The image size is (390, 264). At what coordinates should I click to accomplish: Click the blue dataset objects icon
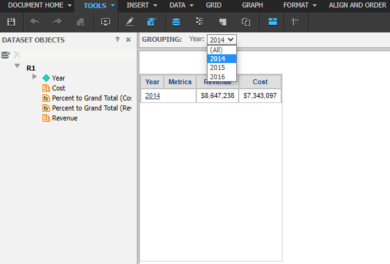[176, 22]
